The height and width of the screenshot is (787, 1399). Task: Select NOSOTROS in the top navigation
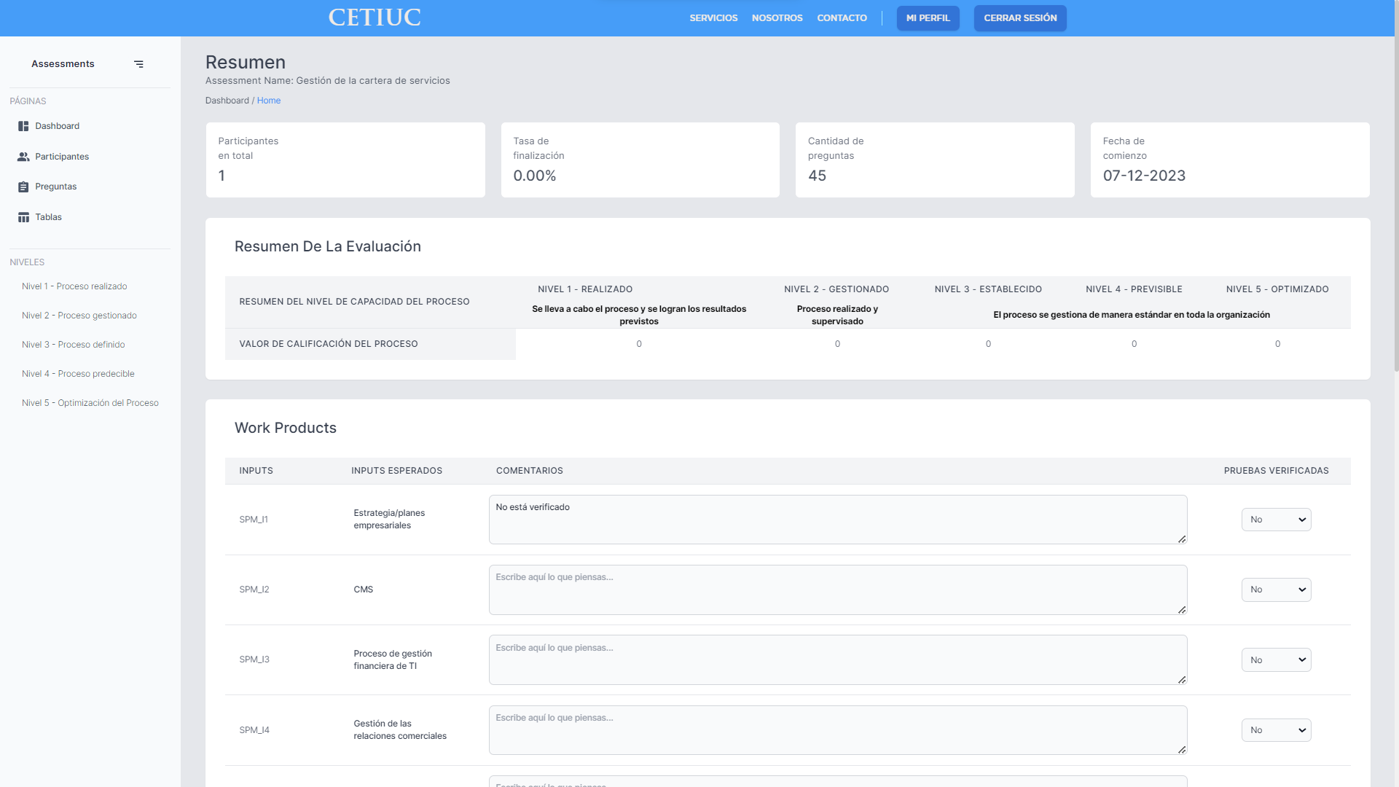point(777,17)
